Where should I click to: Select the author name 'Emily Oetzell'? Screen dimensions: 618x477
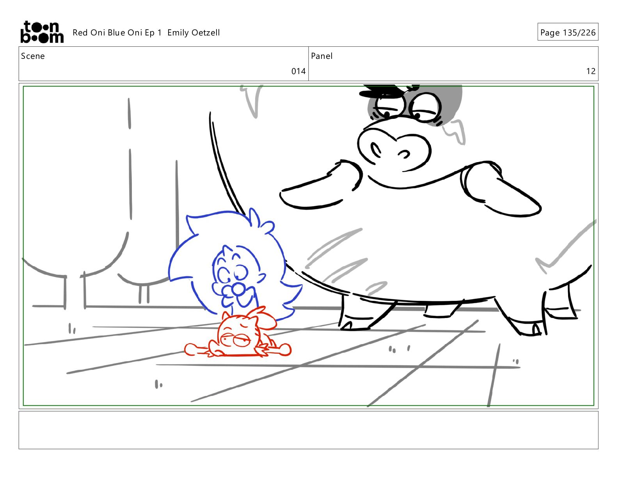coord(194,33)
